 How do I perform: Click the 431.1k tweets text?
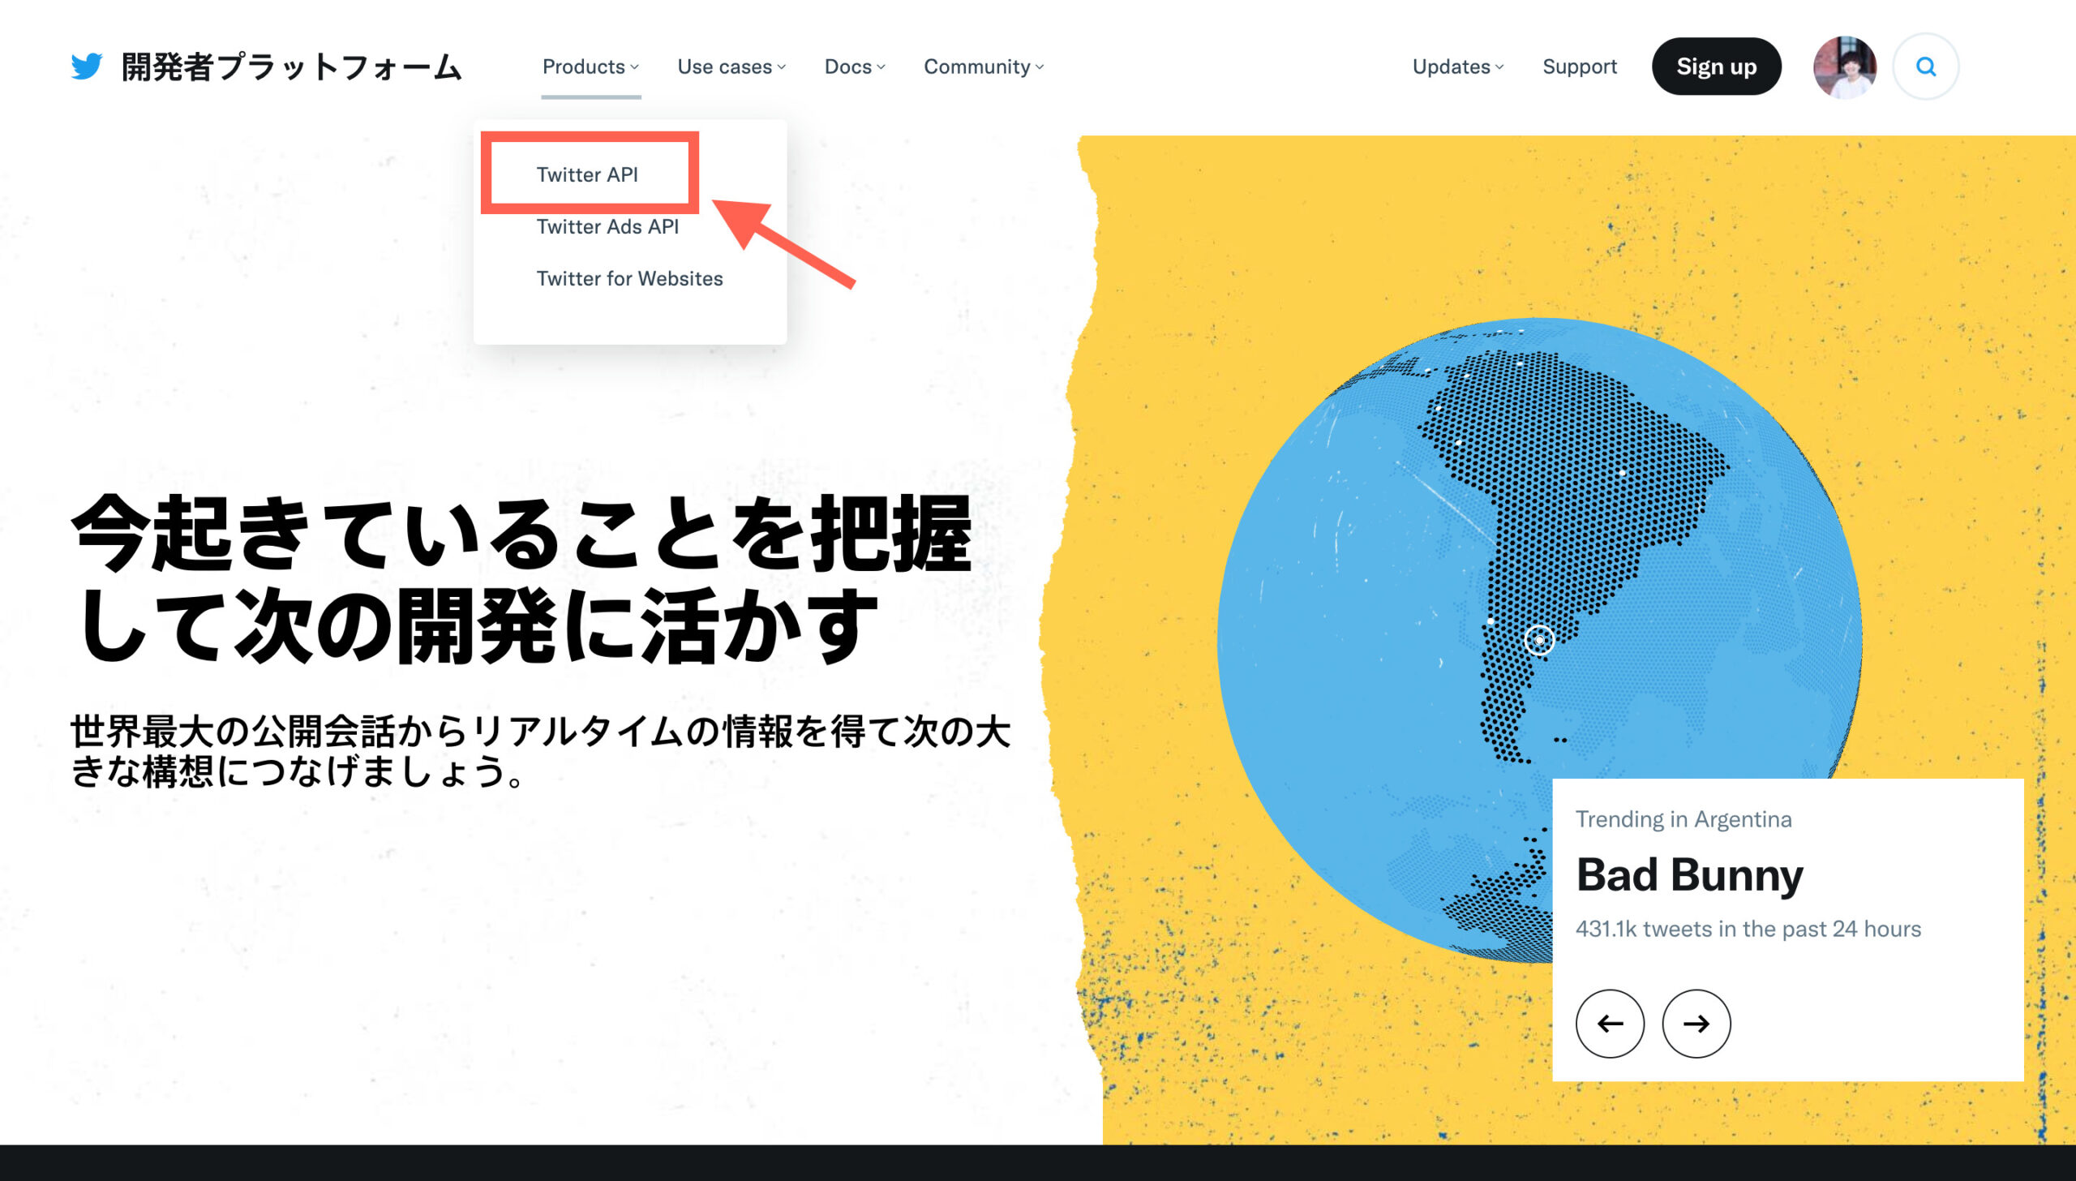[x=1748, y=929]
